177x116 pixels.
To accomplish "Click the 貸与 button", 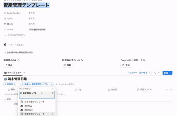I will (9, 65).
